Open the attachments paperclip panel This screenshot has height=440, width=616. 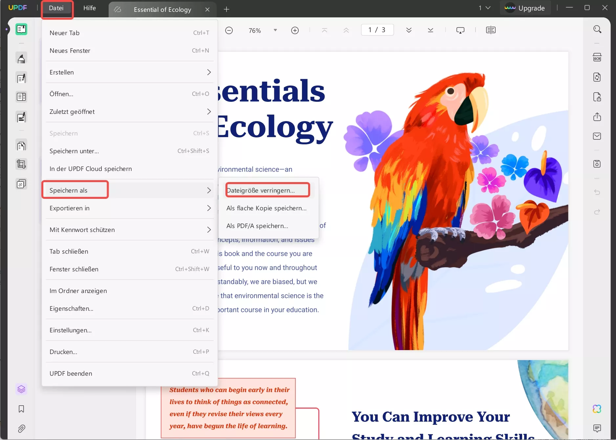(21, 429)
